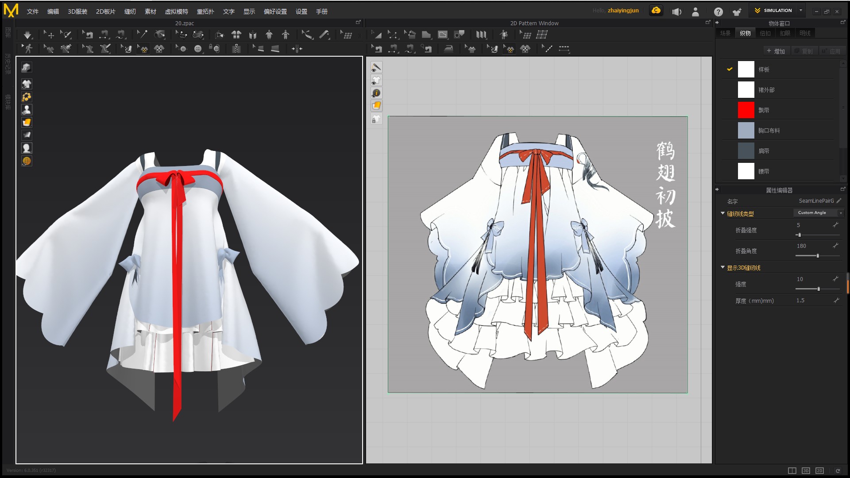This screenshot has width=850, height=478.
Task: Switch to the 纽扣 tab
Action: point(765,33)
